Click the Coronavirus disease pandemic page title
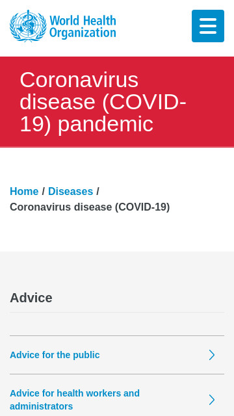This screenshot has width=234, height=416. pos(103,102)
